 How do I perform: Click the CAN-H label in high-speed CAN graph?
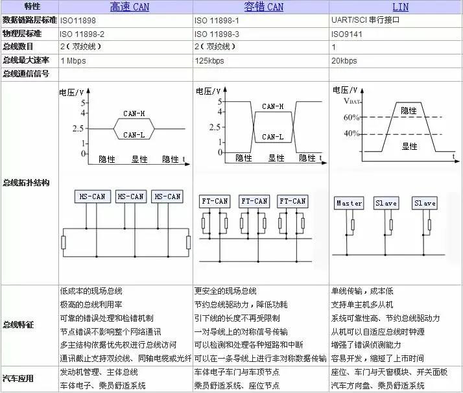click(x=134, y=113)
